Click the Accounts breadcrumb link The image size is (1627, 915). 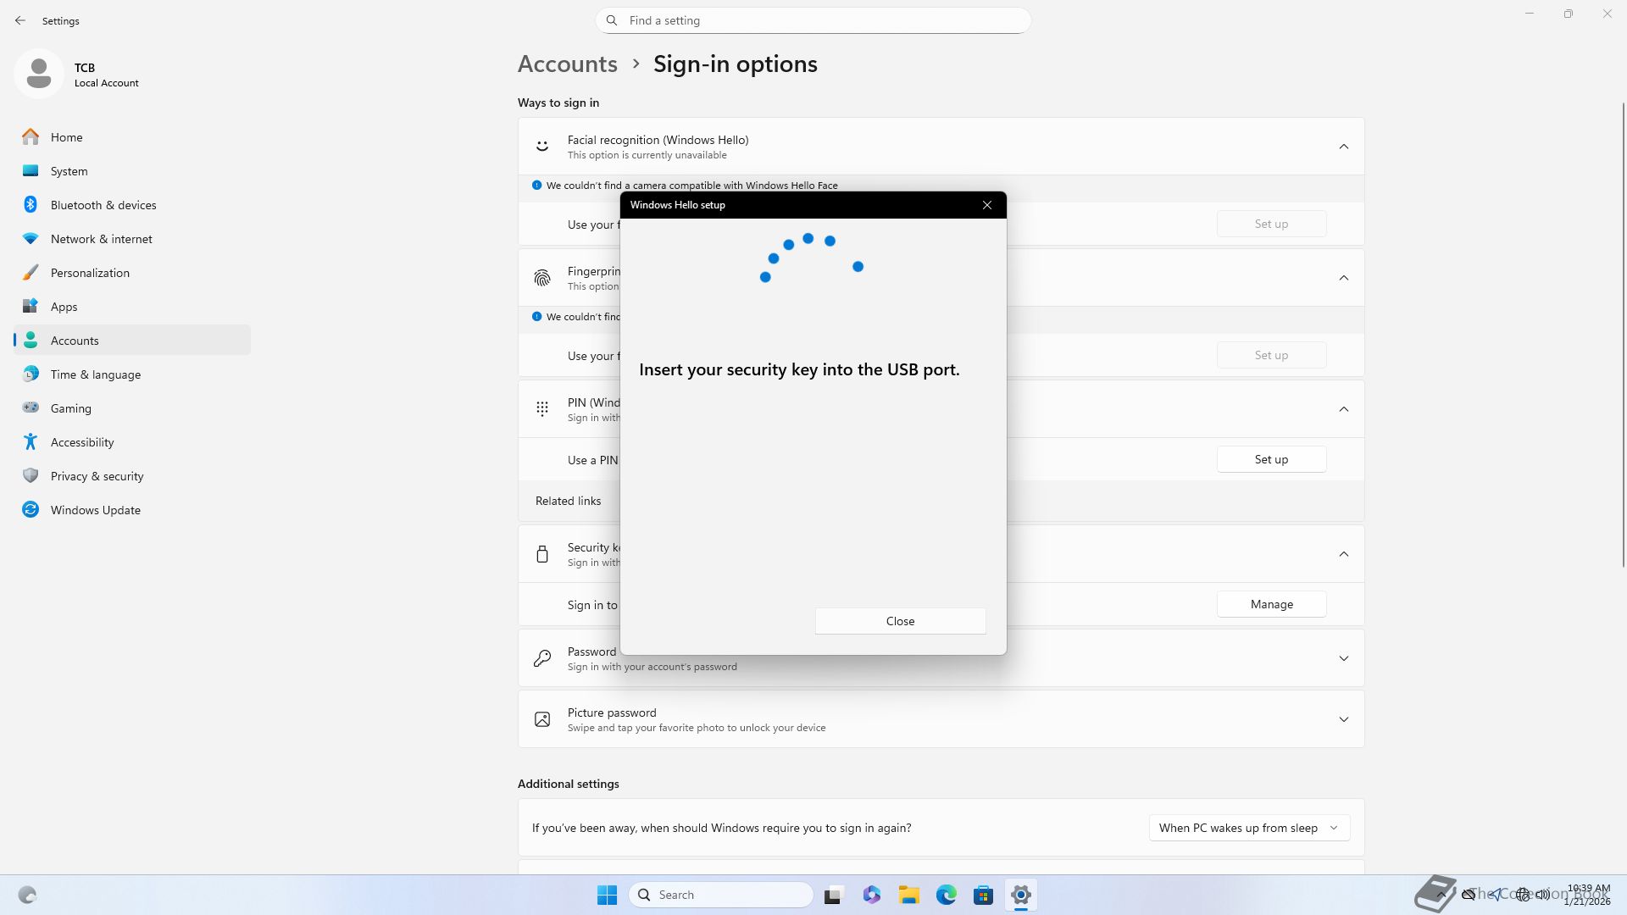pos(567,64)
